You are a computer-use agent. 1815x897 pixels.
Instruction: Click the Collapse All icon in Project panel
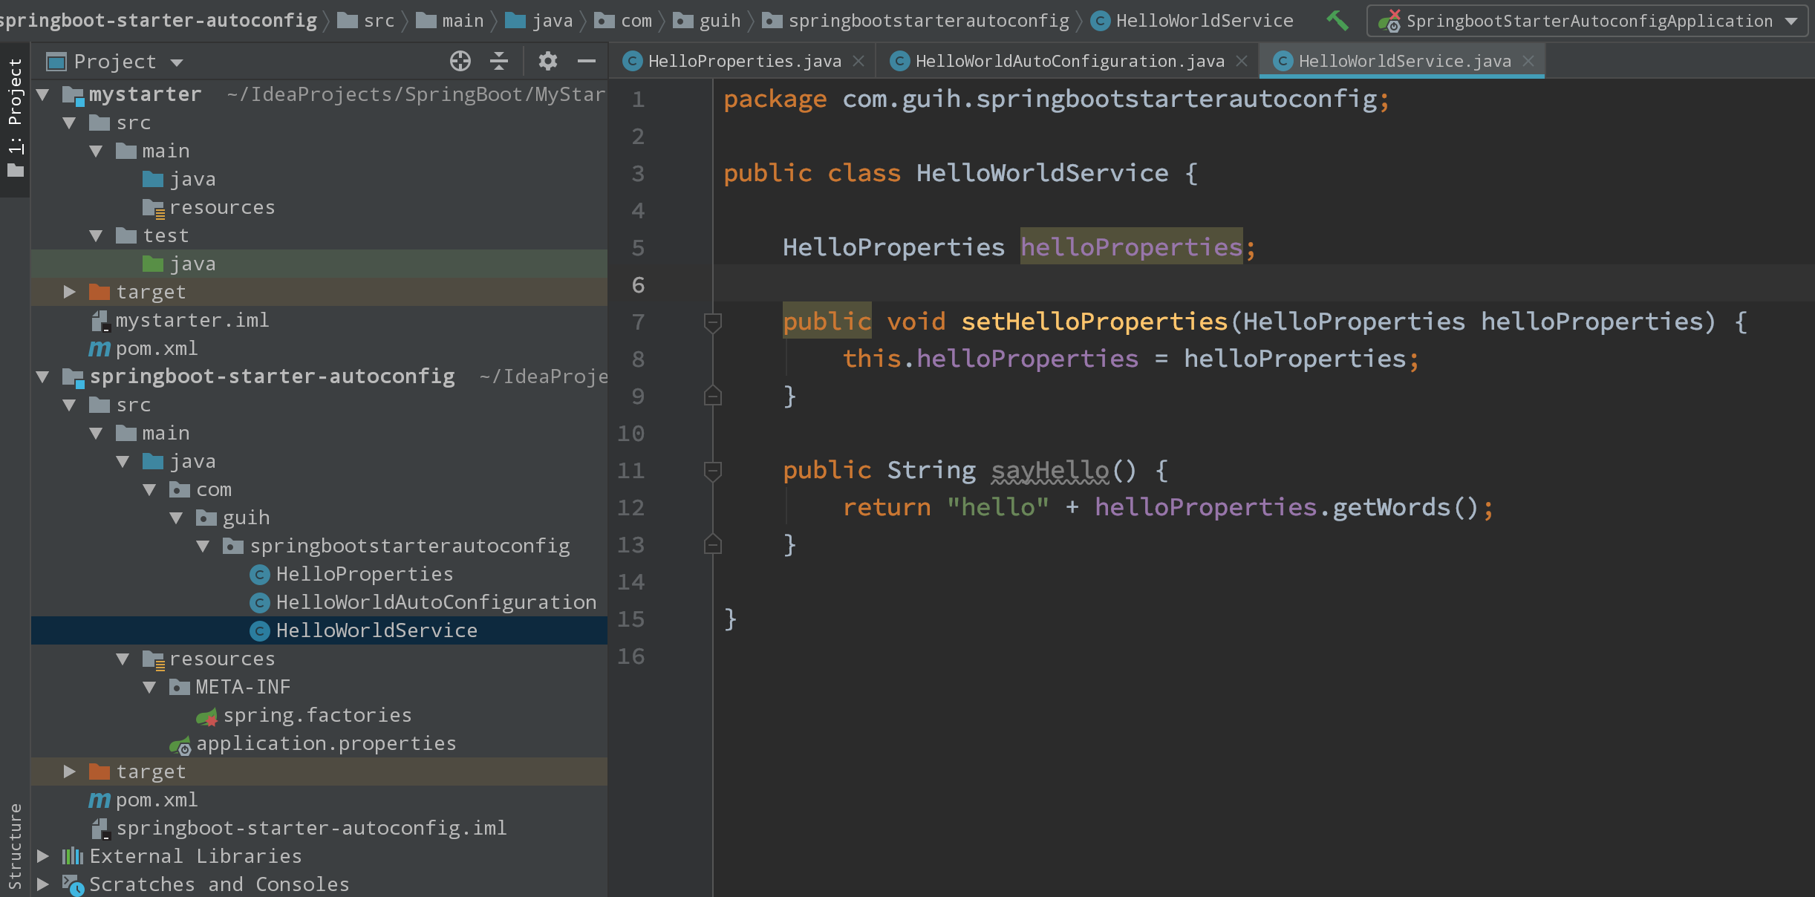click(498, 61)
